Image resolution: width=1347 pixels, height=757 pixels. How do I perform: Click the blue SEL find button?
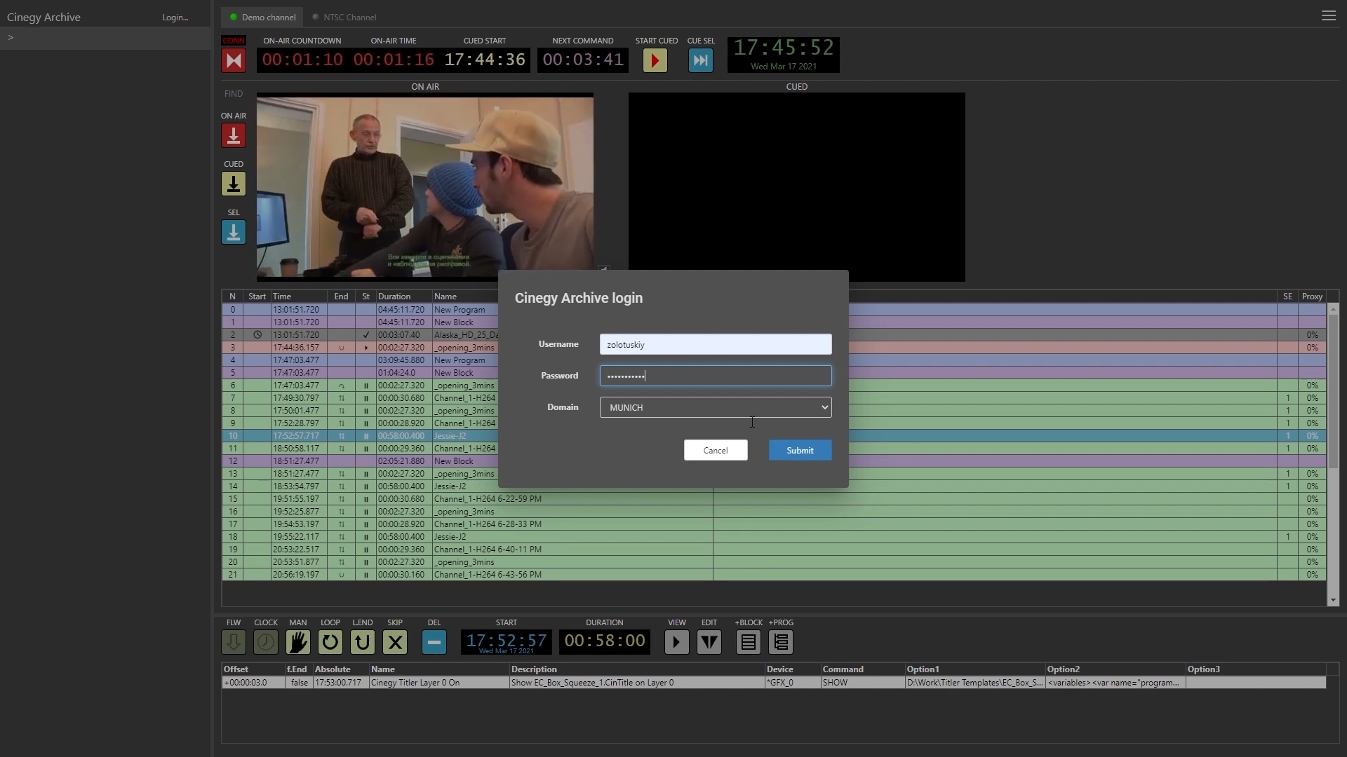(x=234, y=232)
